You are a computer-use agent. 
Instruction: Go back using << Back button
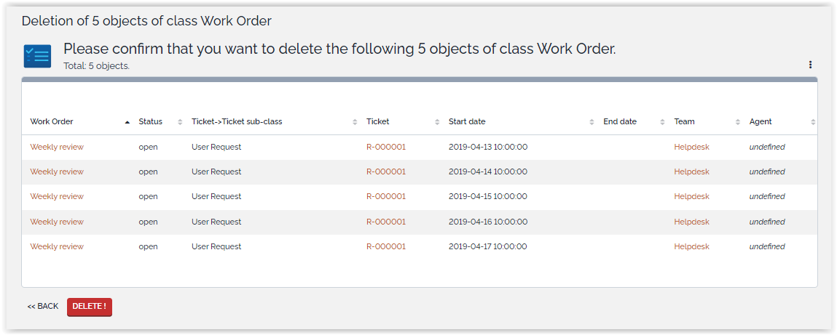[43, 307]
